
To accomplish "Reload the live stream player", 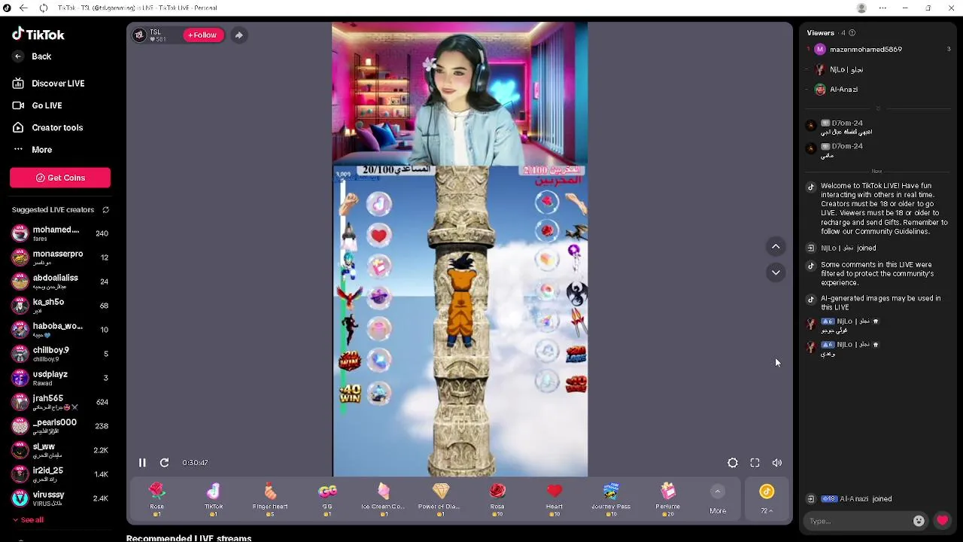I will pyautogui.click(x=164, y=463).
